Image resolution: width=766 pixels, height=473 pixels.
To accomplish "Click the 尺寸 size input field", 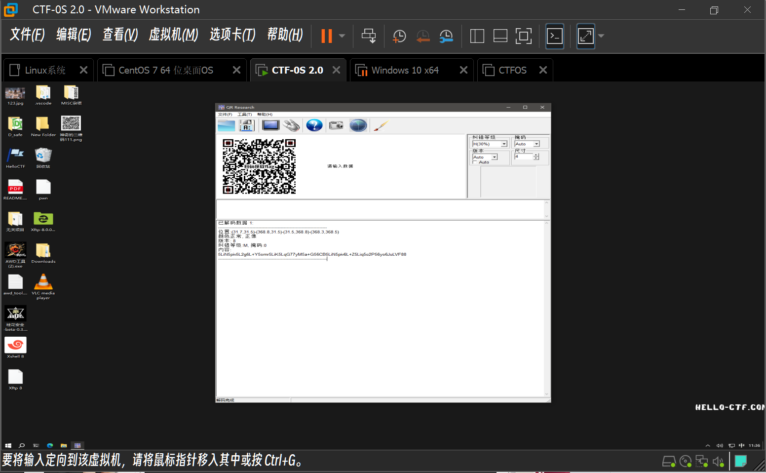I will pos(524,157).
